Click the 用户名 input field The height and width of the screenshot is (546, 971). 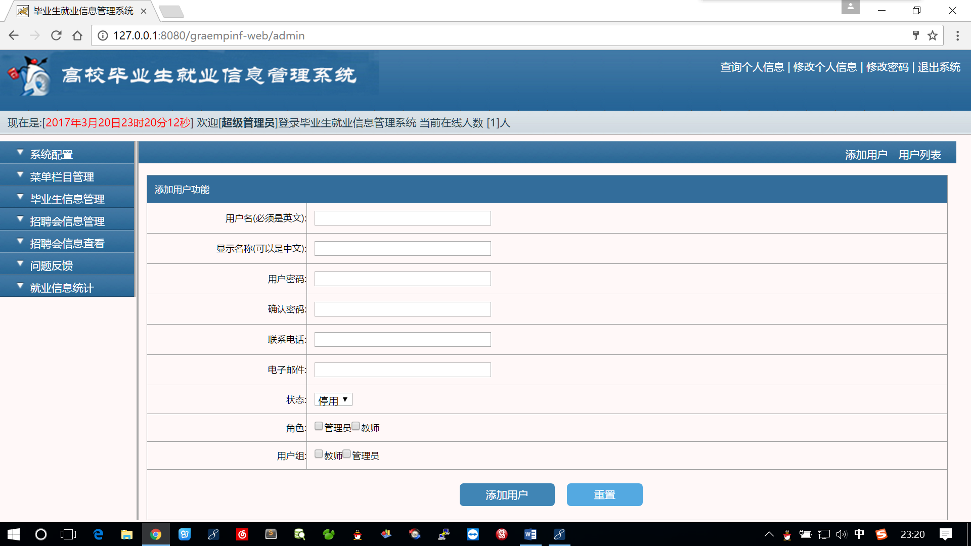[x=403, y=218]
